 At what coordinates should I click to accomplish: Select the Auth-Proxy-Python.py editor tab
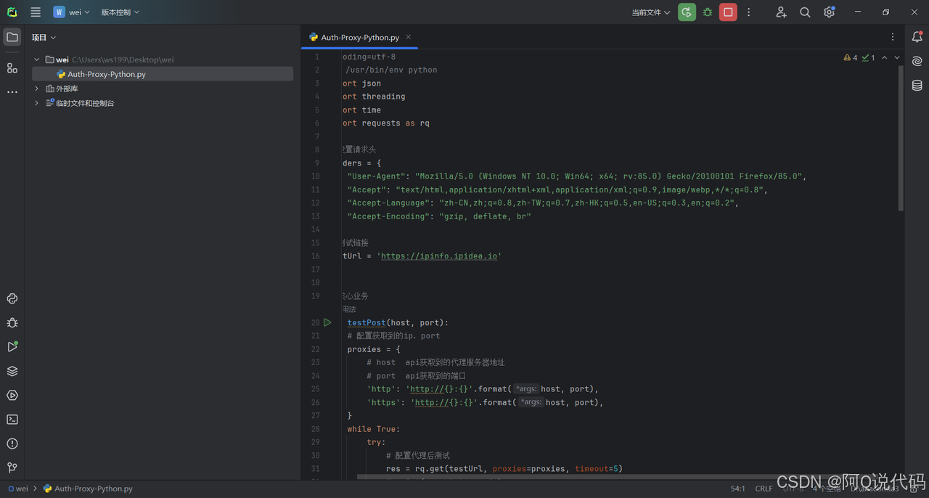(359, 37)
